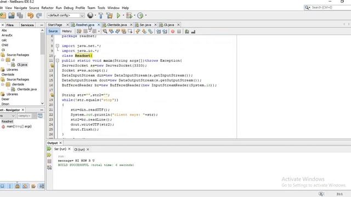
Task: Switch to Cli.java tab
Action: 169,25
